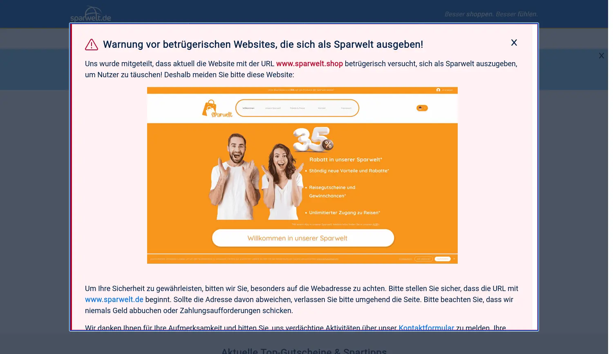Click the Anmelden user icon in screenshot
613x354 pixels.
pyautogui.click(x=438, y=90)
